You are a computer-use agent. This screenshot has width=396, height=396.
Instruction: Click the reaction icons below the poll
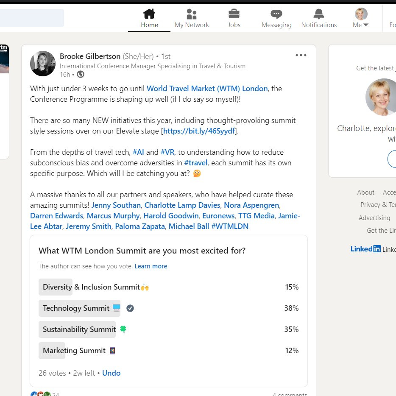(x=40, y=394)
